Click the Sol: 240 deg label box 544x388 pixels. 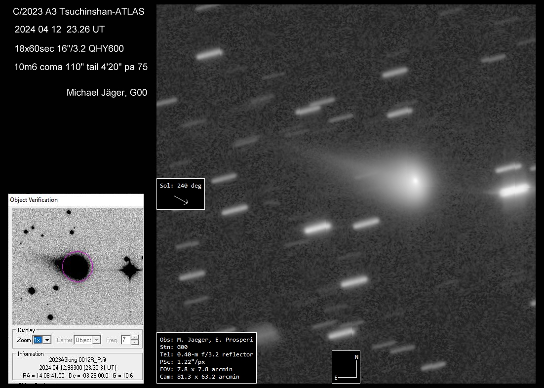180,187
